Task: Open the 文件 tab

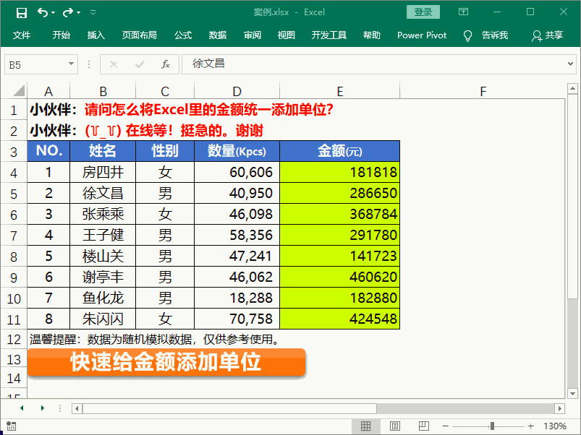Action: (x=22, y=35)
